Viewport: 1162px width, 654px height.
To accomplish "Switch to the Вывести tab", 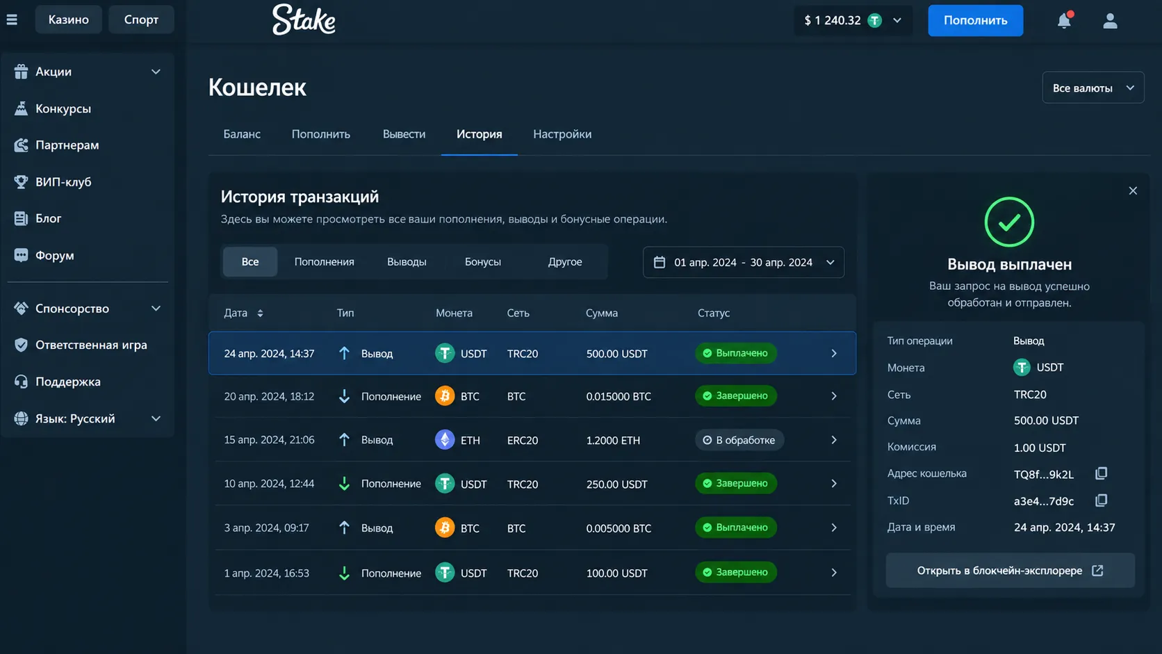I will click(404, 134).
